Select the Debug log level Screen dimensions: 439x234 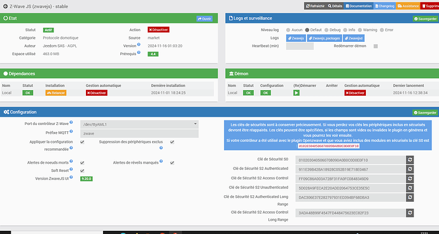(326, 30)
